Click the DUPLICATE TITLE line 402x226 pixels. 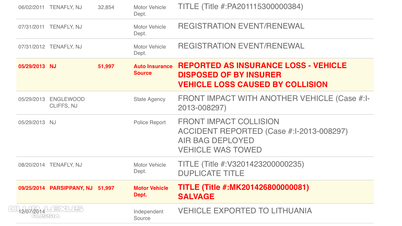[x=211, y=173]
